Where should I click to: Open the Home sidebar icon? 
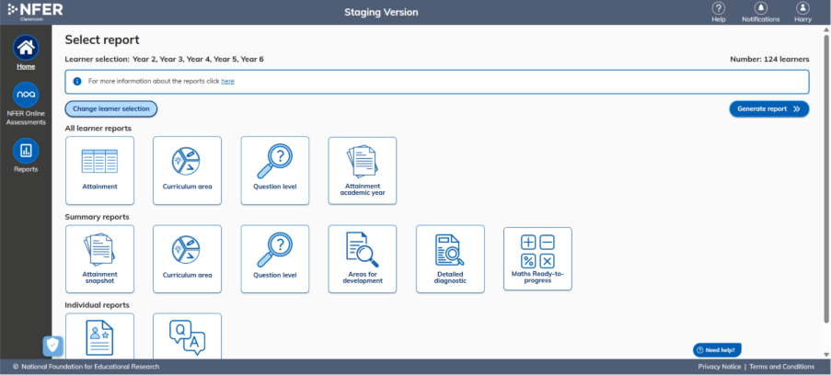click(x=26, y=48)
